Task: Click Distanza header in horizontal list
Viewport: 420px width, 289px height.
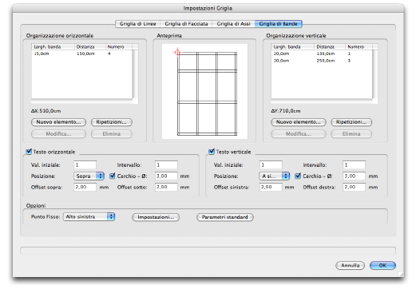Action: coord(90,47)
